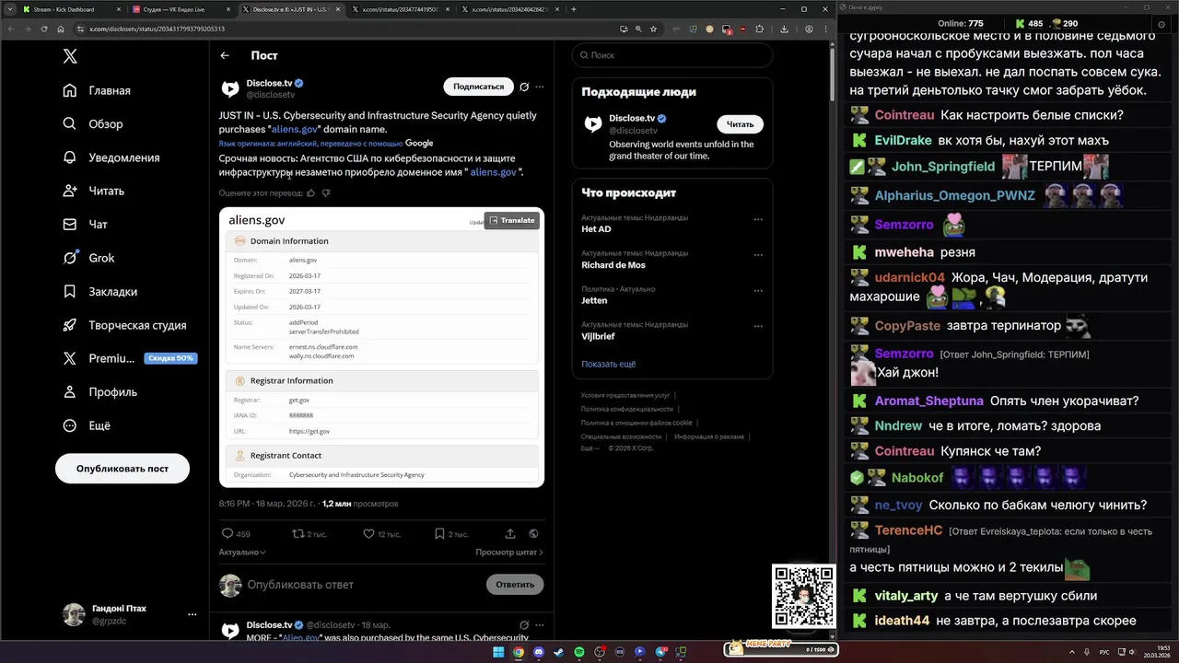The width and height of the screenshot is (1179, 663).
Task: Click the Подписаться button
Action: click(x=478, y=87)
